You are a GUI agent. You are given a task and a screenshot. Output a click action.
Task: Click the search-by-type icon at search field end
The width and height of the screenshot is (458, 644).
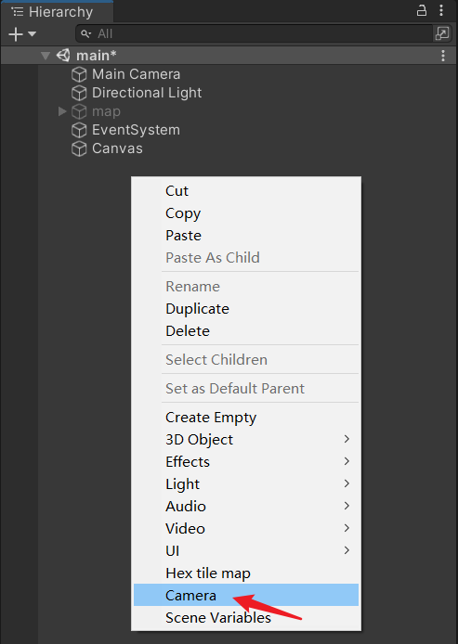coord(442,33)
